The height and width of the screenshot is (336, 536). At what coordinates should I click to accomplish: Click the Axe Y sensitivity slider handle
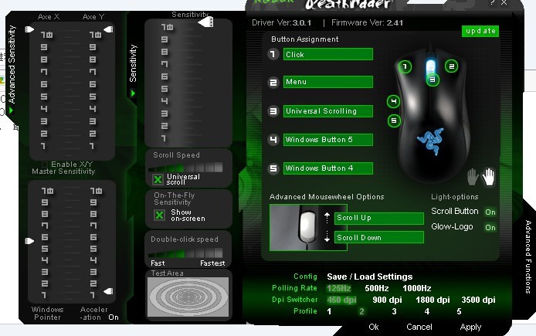click(108, 29)
